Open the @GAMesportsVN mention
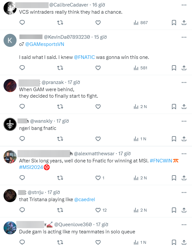The image size is (192, 249). pyautogui.click(x=45, y=44)
